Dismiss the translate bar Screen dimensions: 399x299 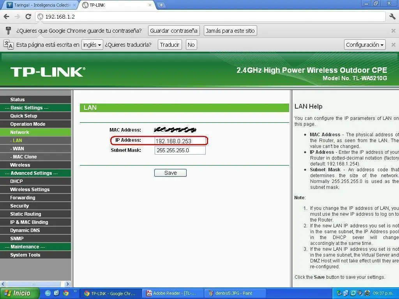[x=394, y=45]
